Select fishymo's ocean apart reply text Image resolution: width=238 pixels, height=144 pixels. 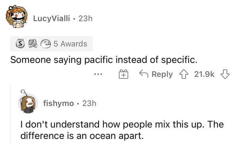122,130
